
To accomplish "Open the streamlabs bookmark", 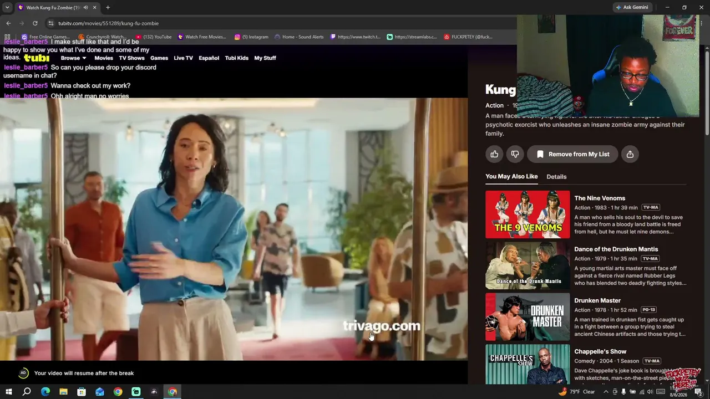I will [x=412, y=37].
